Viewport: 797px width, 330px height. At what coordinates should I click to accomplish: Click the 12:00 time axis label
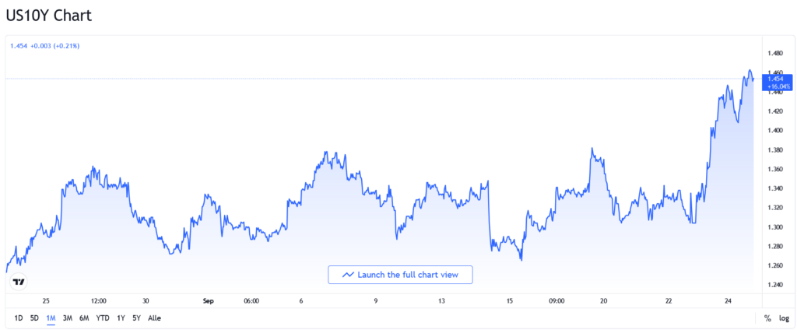[x=99, y=300]
